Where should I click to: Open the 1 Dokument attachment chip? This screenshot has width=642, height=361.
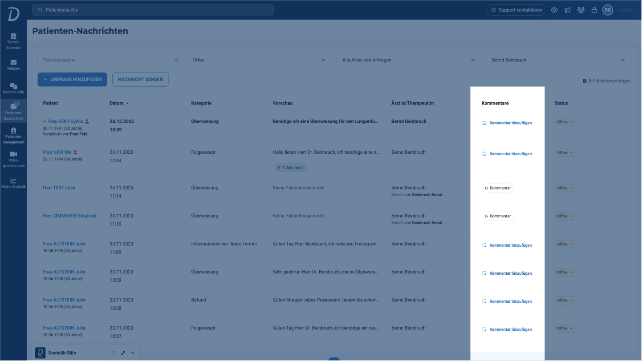click(x=290, y=168)
